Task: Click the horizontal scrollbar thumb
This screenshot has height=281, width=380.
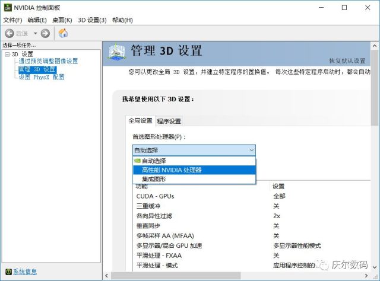Action: click(176, 276)
